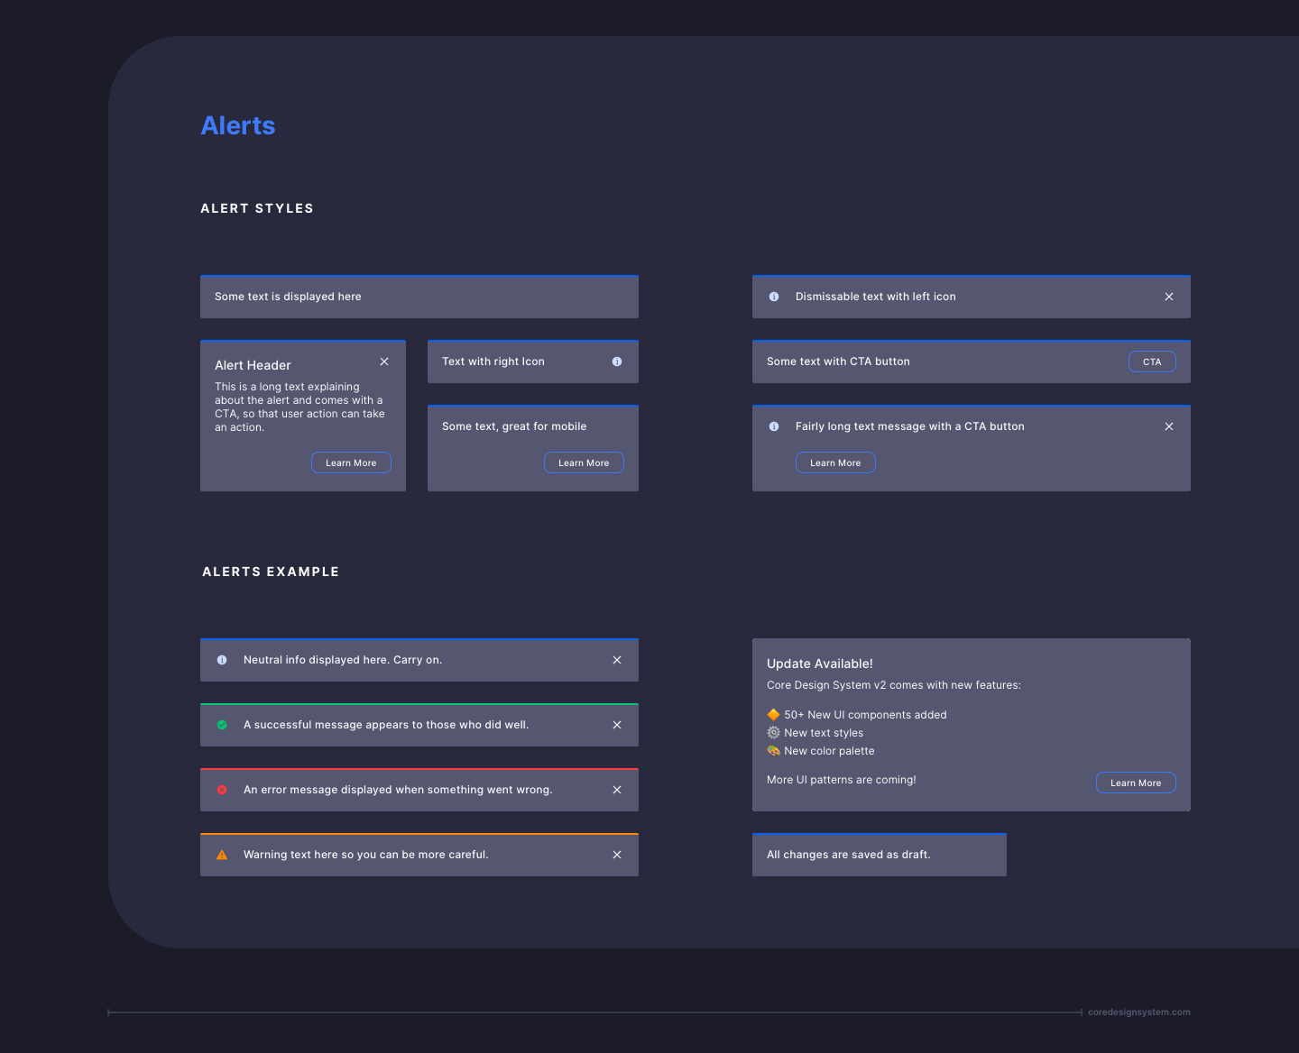This screenshot has width=1299, height=1053.
Task: Click the 'Alerts' page title
Action: click(x=238, y=125)
